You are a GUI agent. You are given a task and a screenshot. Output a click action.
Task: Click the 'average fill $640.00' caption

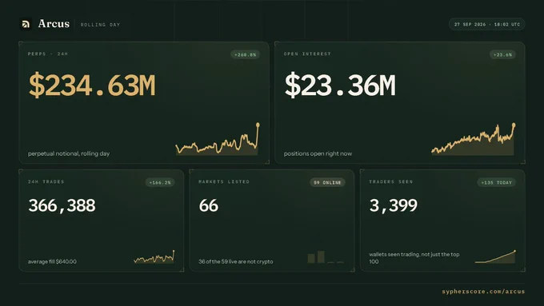click(x=52, y=261)
